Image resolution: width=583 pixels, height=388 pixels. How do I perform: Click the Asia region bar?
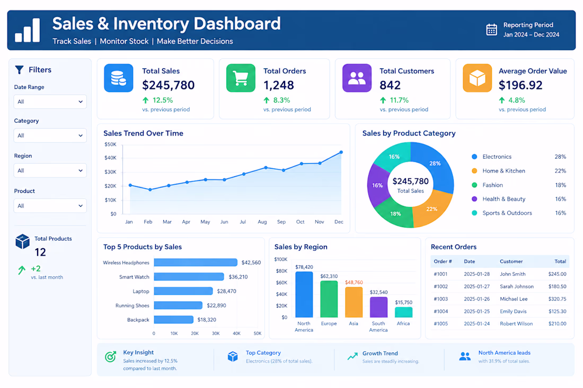click(x=354, y=302)
